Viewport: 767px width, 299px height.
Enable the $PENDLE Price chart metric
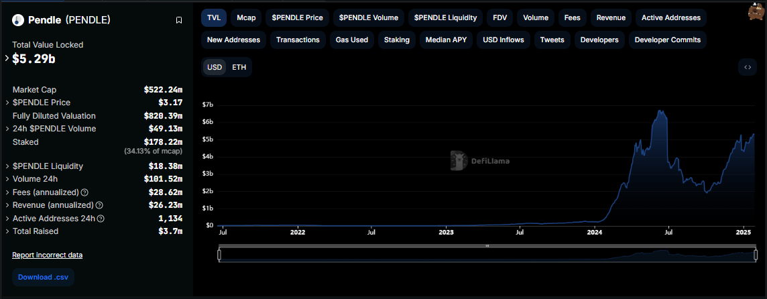pyautogui.click(x=298, y=17)
